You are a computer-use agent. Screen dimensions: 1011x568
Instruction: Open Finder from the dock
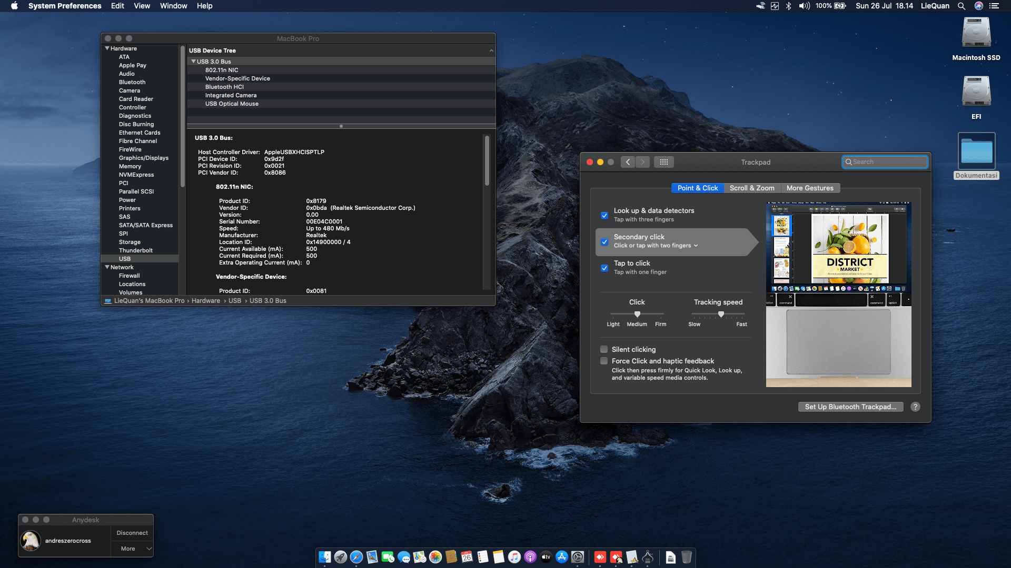coord(325,557)
